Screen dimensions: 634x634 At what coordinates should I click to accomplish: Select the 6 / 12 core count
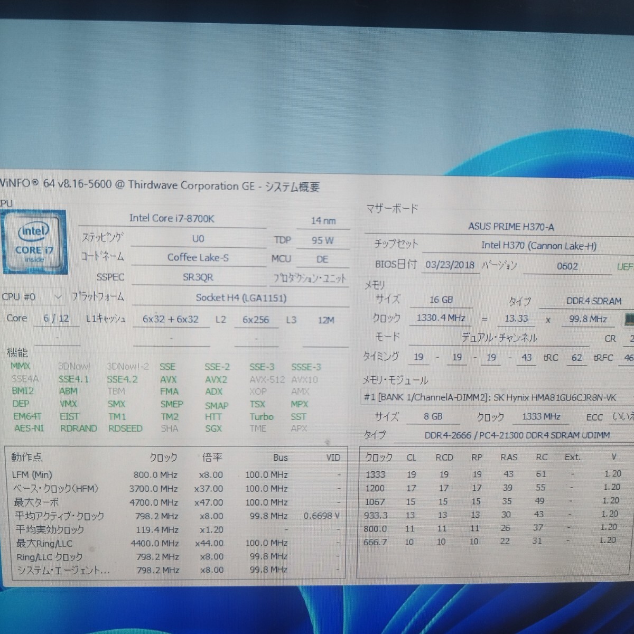point(56,319)
